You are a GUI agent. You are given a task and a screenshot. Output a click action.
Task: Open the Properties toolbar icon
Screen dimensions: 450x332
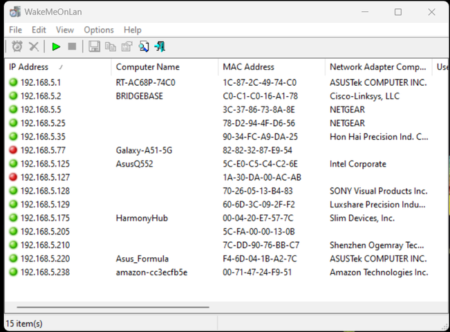[x=127, y=46]
